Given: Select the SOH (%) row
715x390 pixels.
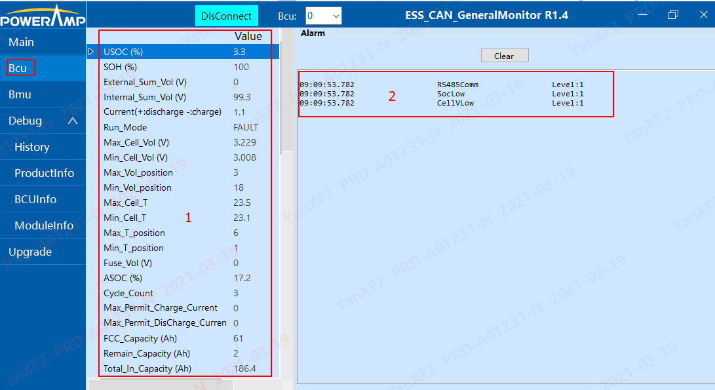Looking at the screenshot, I should tap(183, 67).
